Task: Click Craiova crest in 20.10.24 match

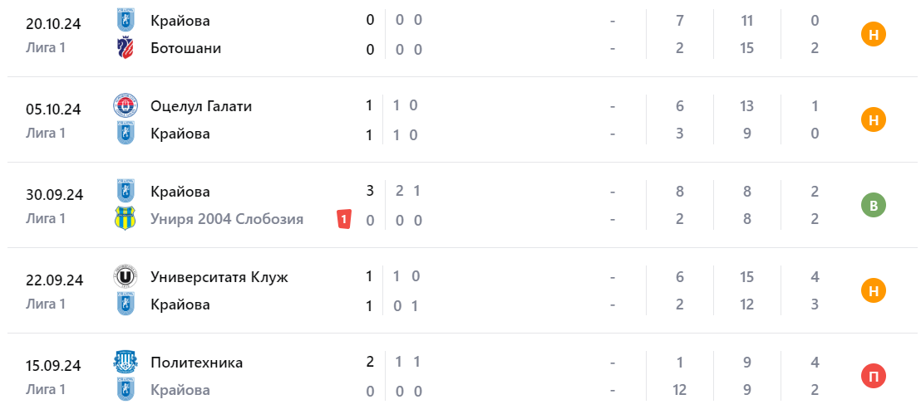Action: click(x=126, y=20)
